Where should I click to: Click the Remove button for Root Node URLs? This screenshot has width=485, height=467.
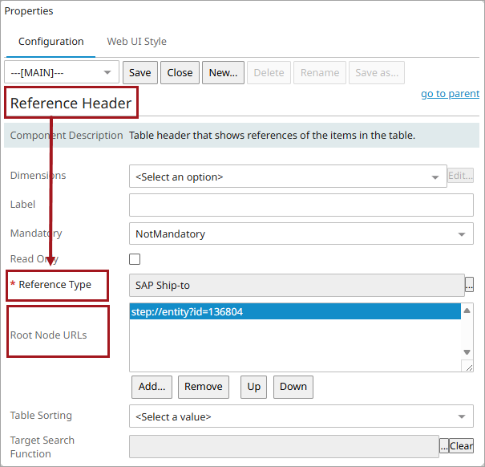[x=203, y=387]
